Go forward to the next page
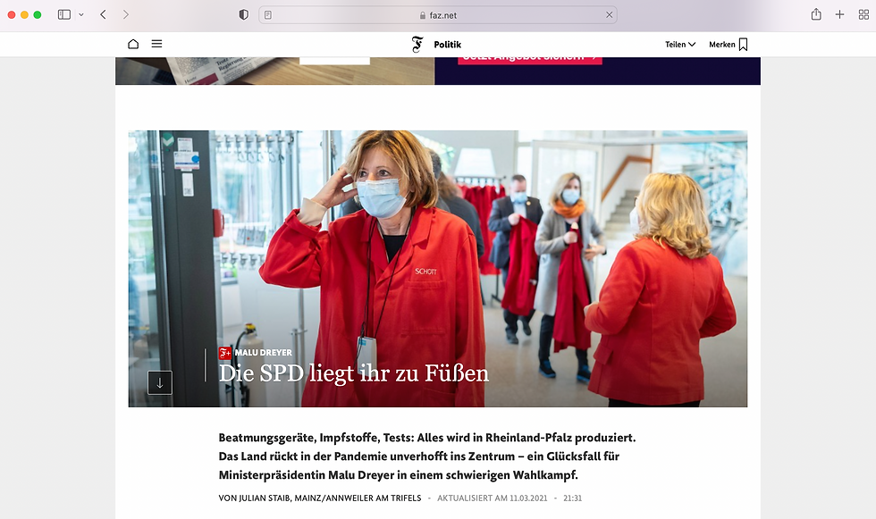Viewport: 876px width, 519px height. point(126,14)
